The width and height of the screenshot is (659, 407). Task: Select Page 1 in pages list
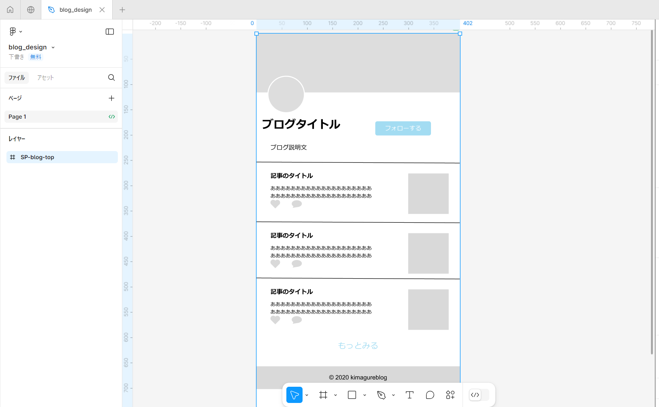[61, 117]
